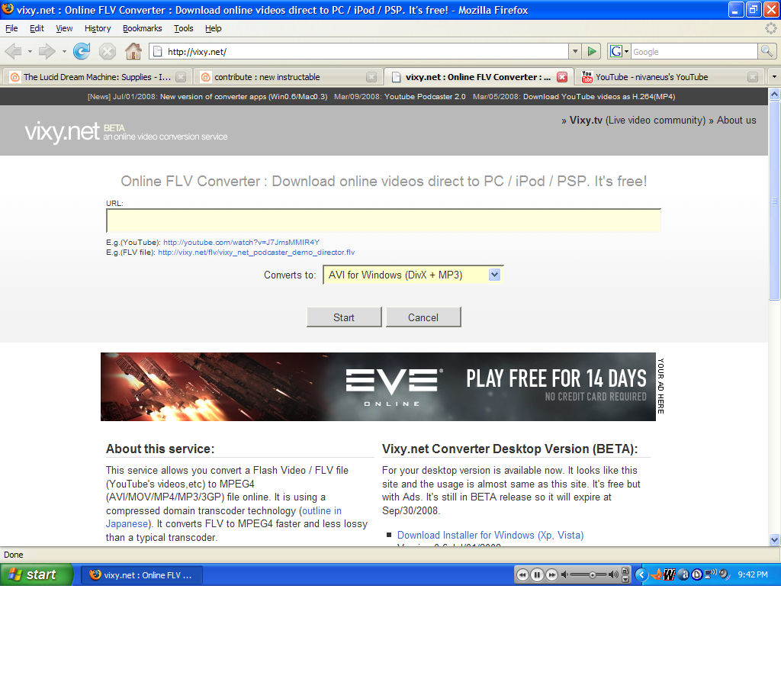The height and width of the screenshot is (695, 781).
Task: Reload the page with the refresh icon
Action: tap(82, 51)
